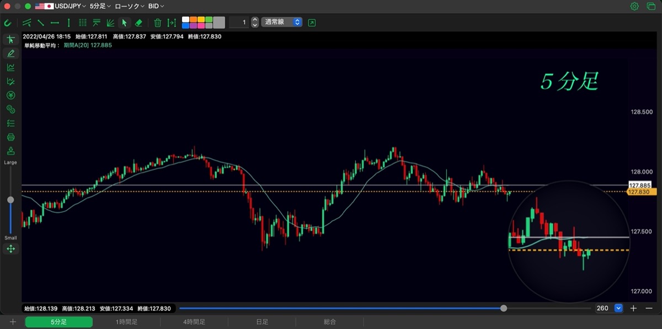Image resolution: width=662 pixels, height=329 pixels.
Task: Open the 通常線 line style dropdown
Action: coord(282,23)
